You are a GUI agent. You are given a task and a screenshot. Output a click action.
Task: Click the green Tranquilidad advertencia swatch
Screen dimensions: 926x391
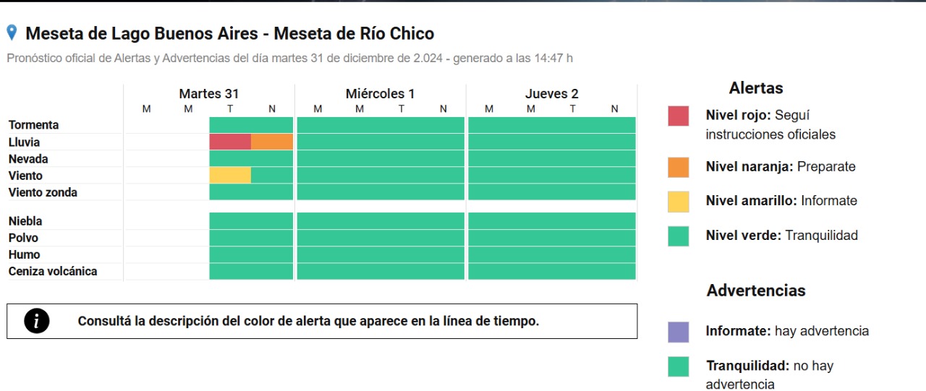[x=679, y=366]
